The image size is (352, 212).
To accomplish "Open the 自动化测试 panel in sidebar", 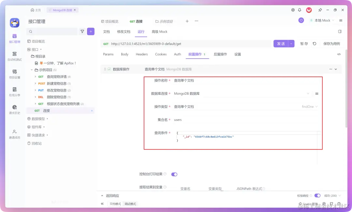I will click(14, 55).
